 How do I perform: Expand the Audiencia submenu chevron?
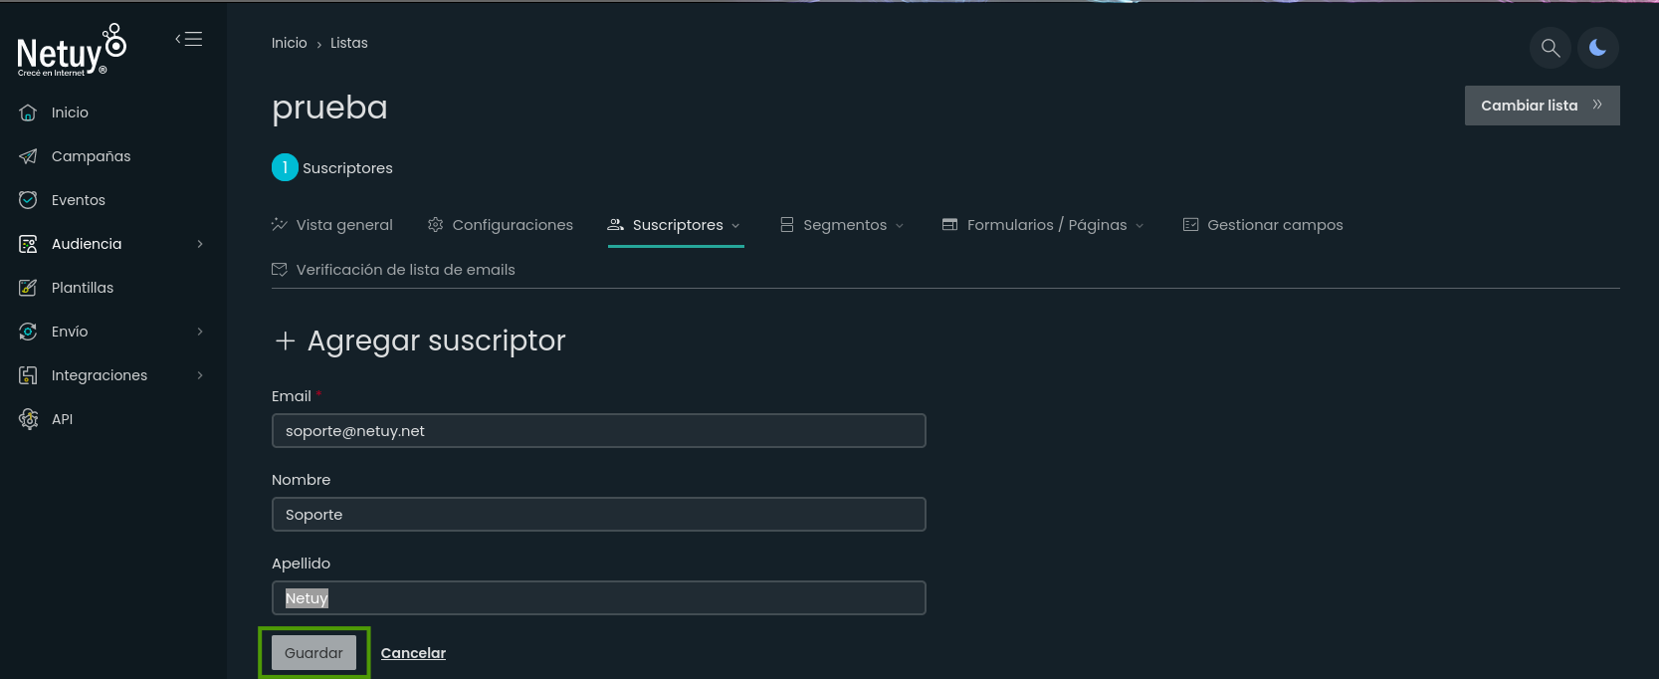click(x=200, y=244)
